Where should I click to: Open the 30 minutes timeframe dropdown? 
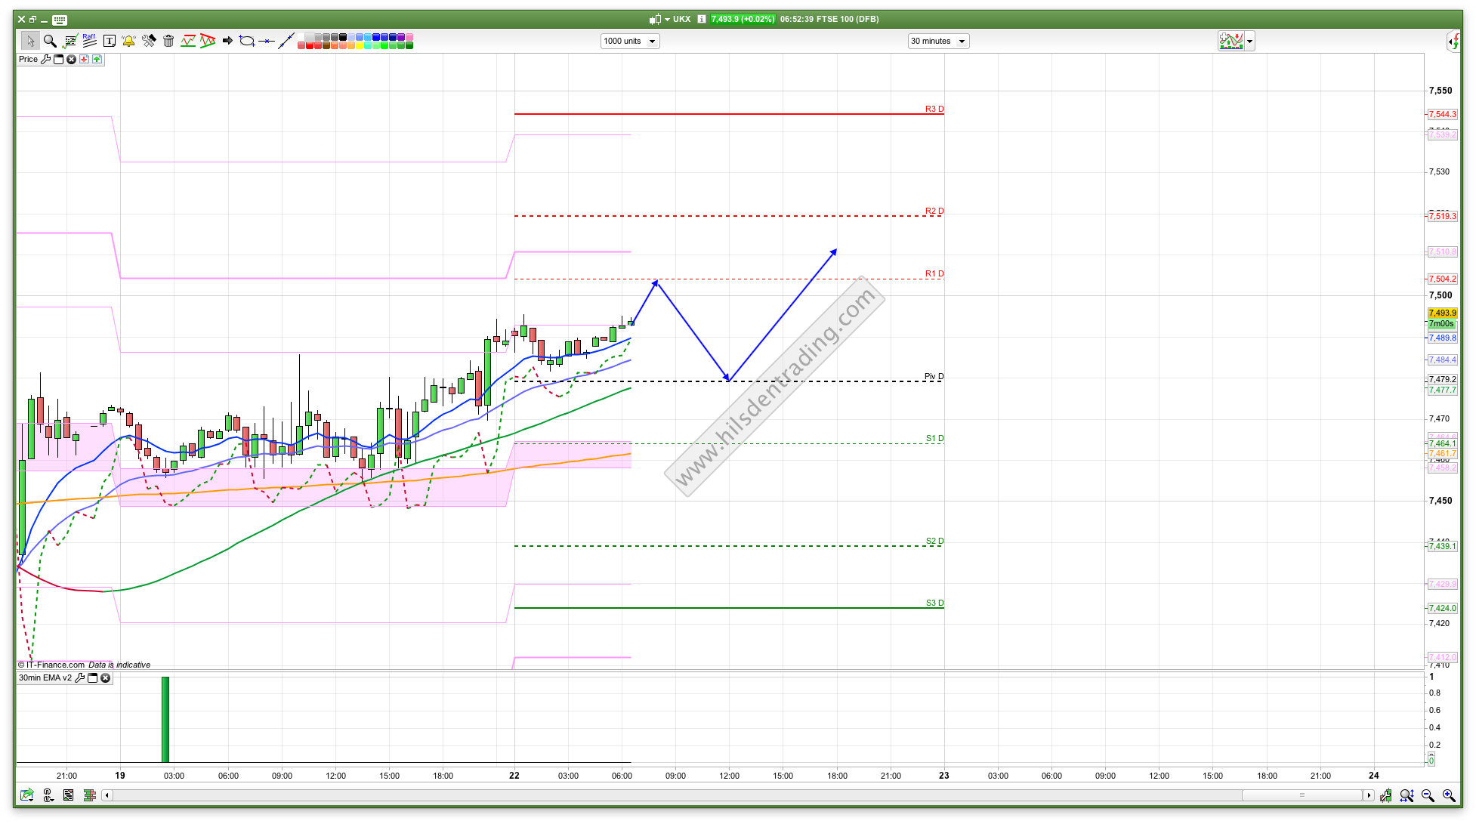click(x=938, y=41)
